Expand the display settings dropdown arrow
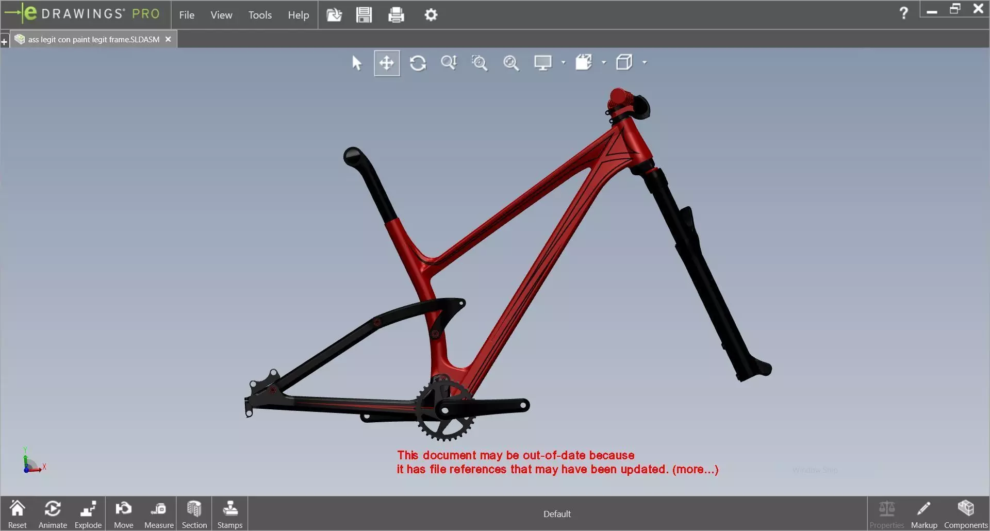 pyautogui.click(x=563, y=63)
